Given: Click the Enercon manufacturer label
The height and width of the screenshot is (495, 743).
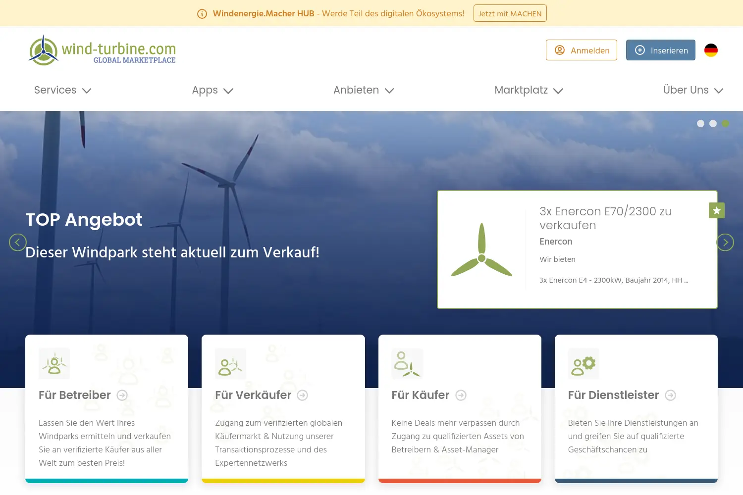Looking at the screenshot, I should click(x=556, y=242).
